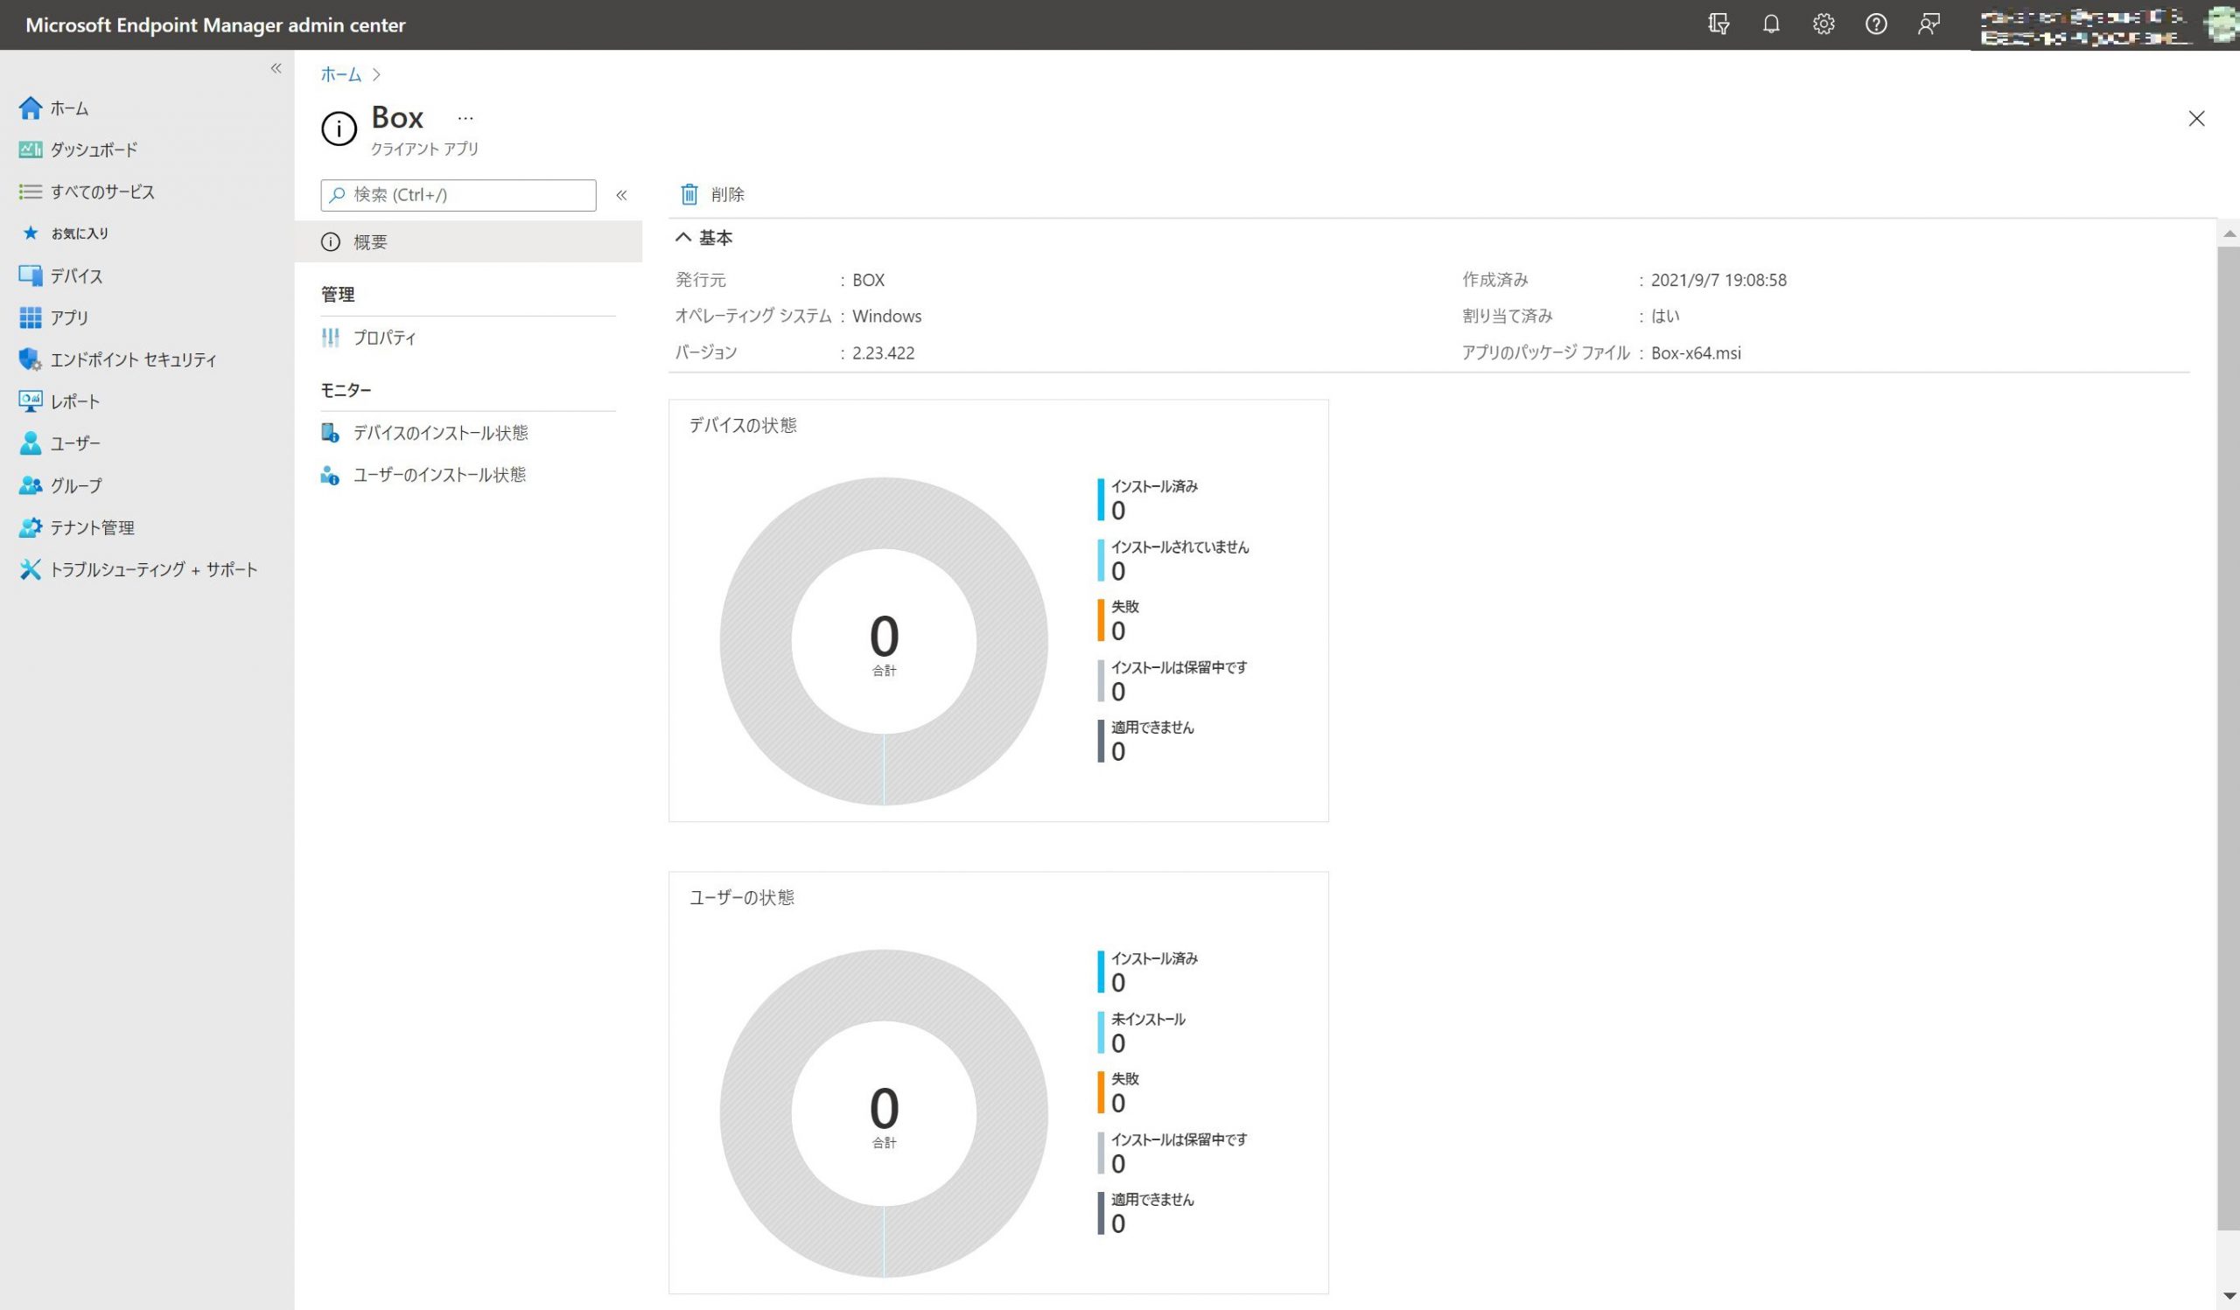Screen dimensions: 2240x1310
Task: Click the 検索 (Ctrl+/) search field
Action: (469, 195)
